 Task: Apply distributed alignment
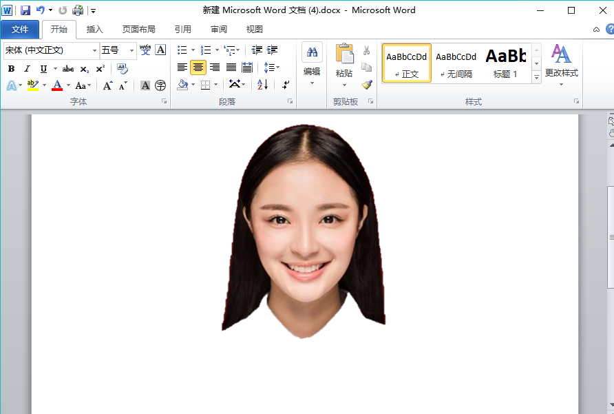click(x=247, y=68)
